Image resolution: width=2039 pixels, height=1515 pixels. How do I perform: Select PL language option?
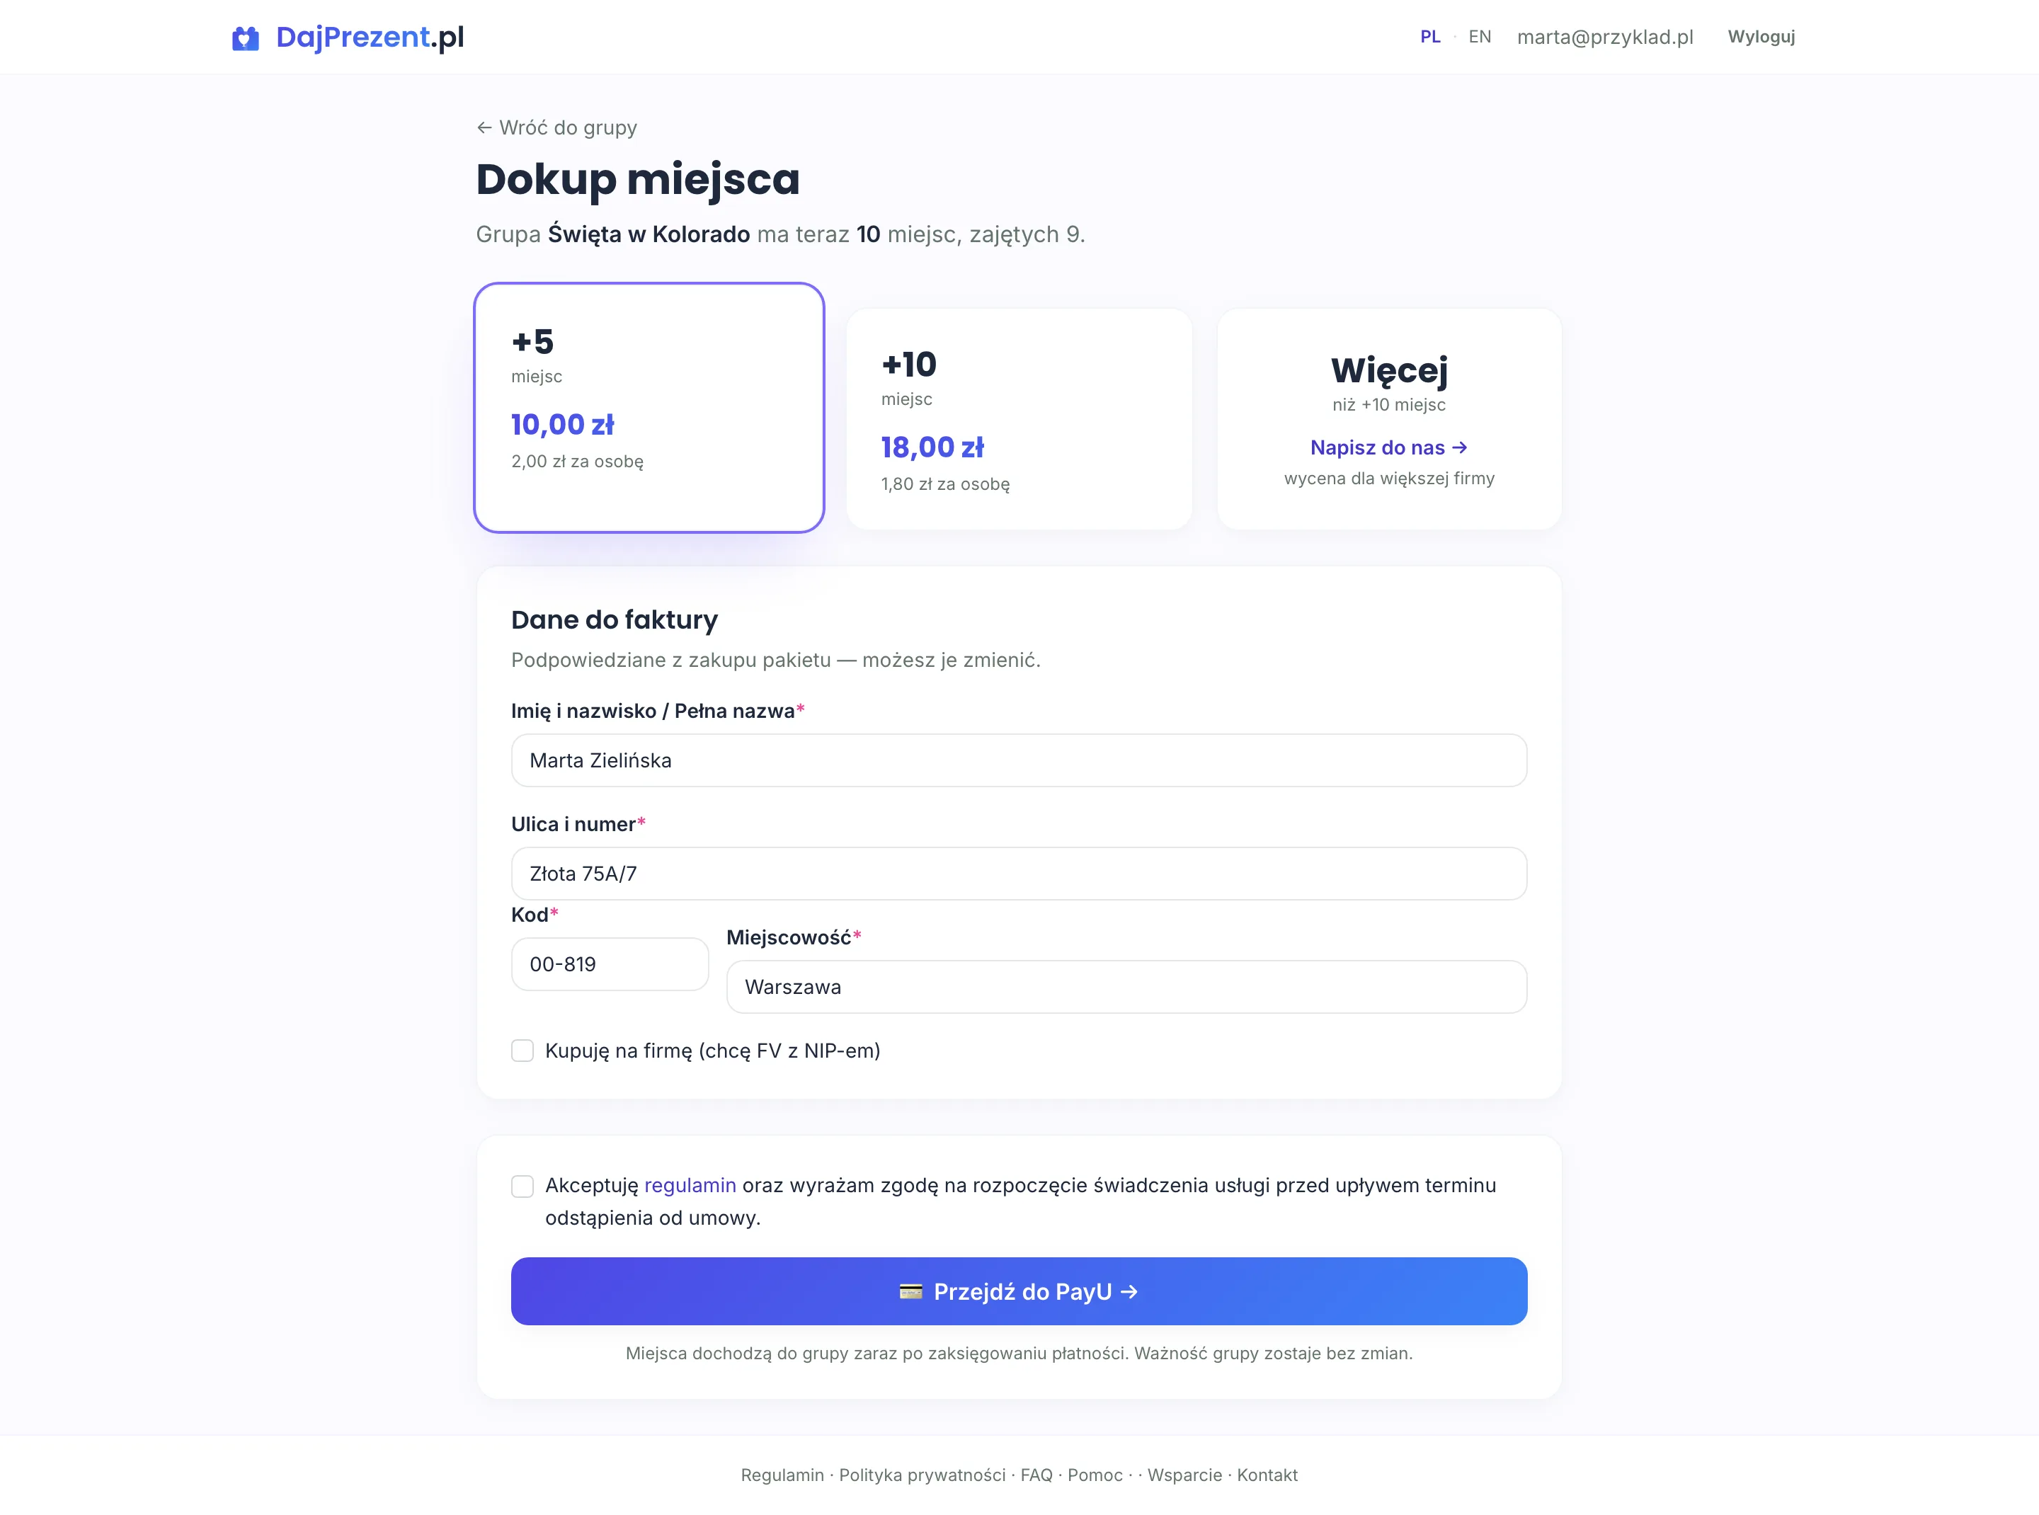[1430, 37]
